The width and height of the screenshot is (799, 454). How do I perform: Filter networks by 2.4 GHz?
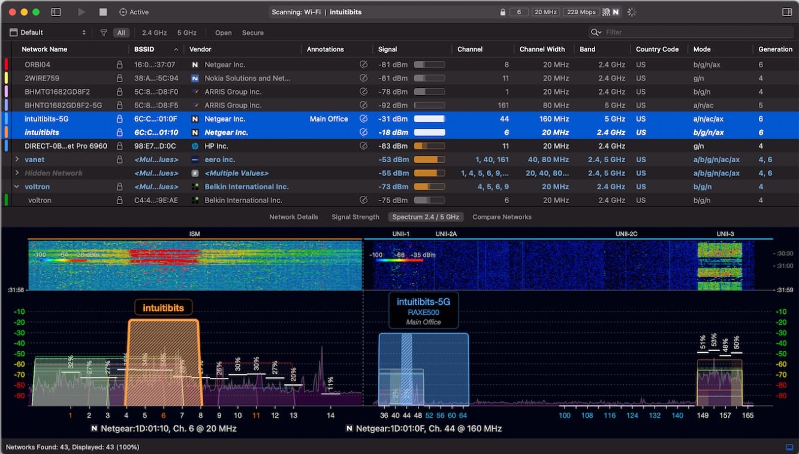coord(155,33)
